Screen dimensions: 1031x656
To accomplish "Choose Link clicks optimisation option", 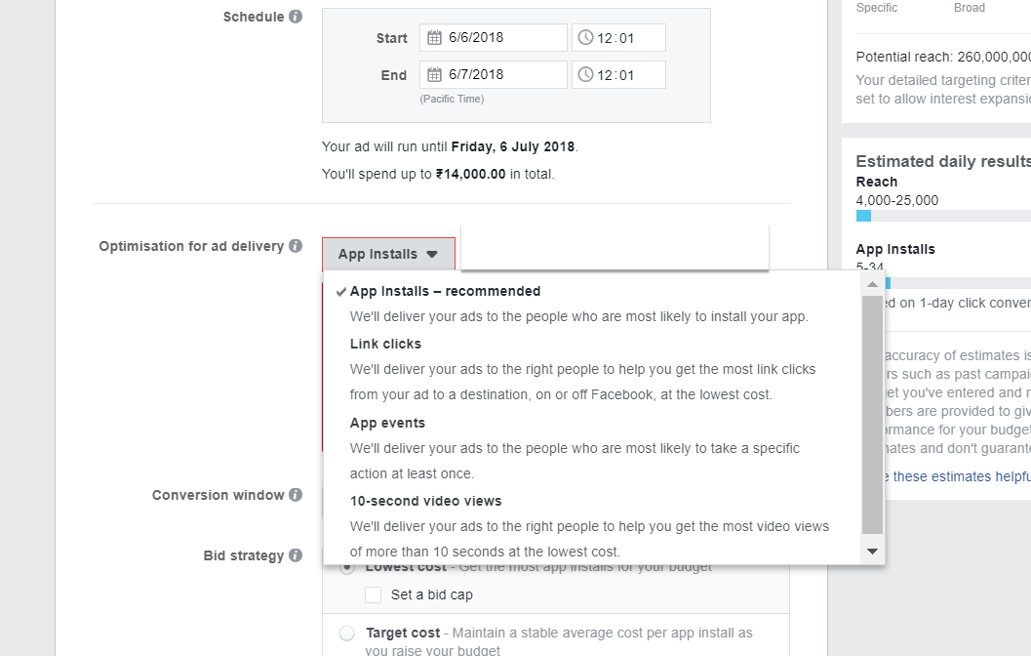I will pos(386,344).
